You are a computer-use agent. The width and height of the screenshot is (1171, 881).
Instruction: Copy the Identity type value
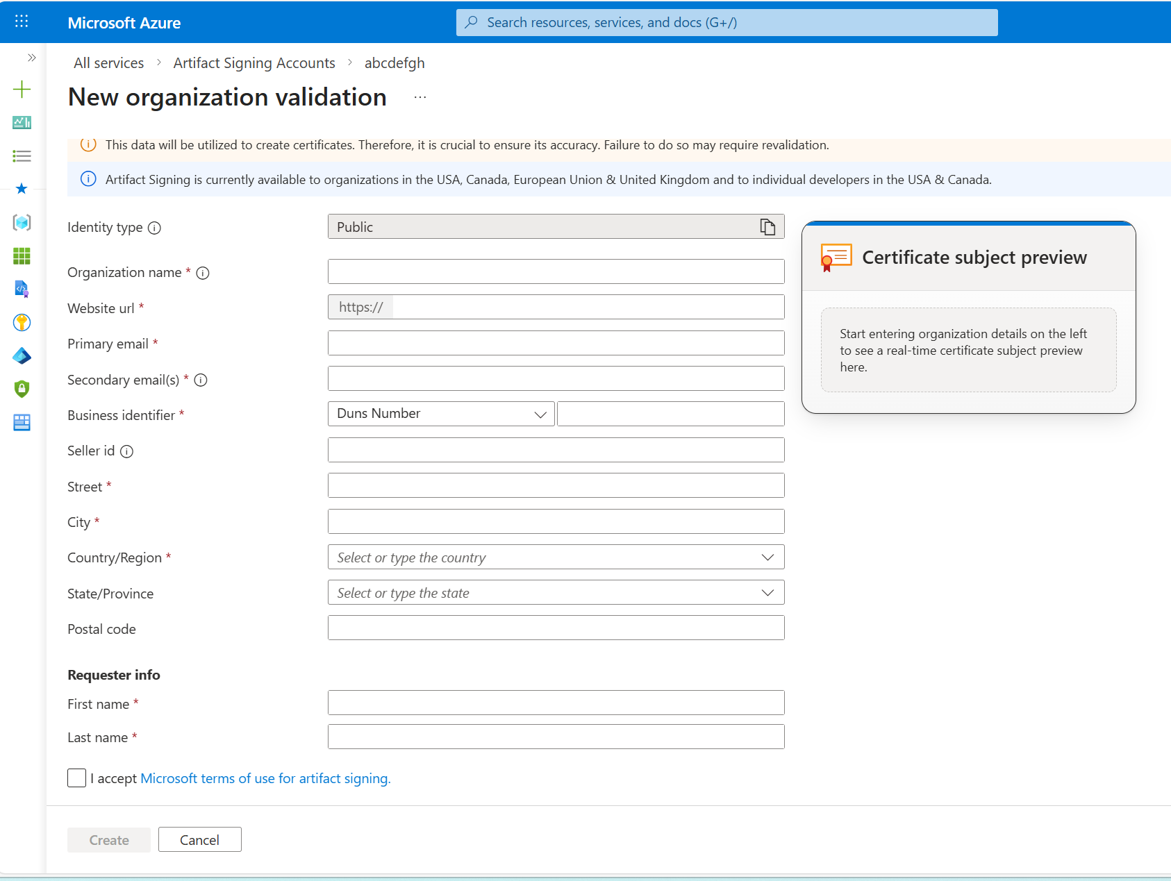tap(767, 227)
